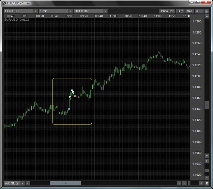The image size is (213, 189).
Task: Open the EUR/USD symbol dropdown arrow
Action: point(35,11)
